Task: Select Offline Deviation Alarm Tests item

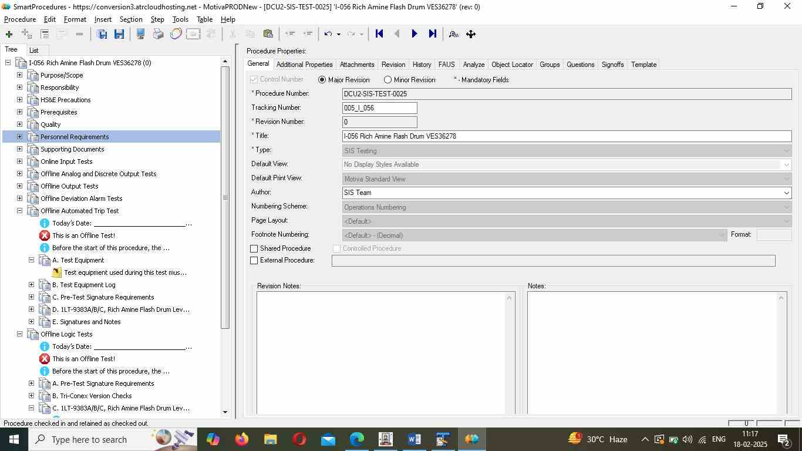Action: click(x=82, y=198)
